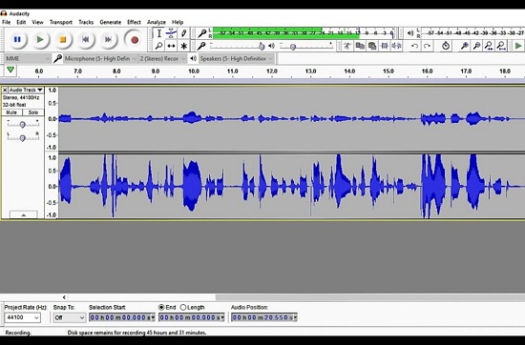
Task: Click the Fit Project zoom icon
Action: tap(501, 46)
